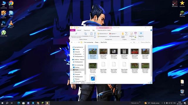Click Этот компьютер in address breadcrumb

point(88,42)
